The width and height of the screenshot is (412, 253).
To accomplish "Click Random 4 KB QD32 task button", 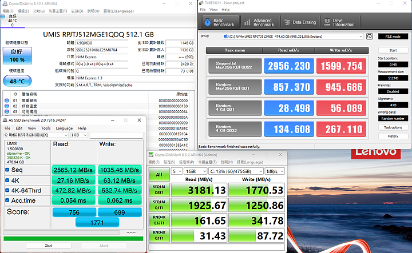I will click(x=235, y=128).
